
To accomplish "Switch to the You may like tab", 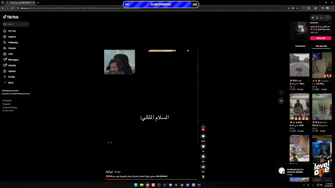I will click(321, 46).
